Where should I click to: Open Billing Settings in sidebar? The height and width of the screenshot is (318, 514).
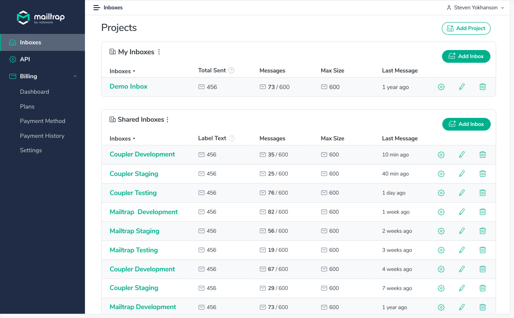[x=31, y=150]
